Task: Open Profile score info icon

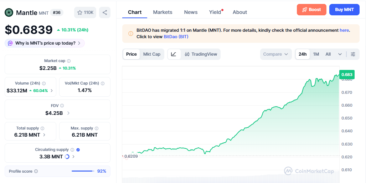Action: (36, 171)
